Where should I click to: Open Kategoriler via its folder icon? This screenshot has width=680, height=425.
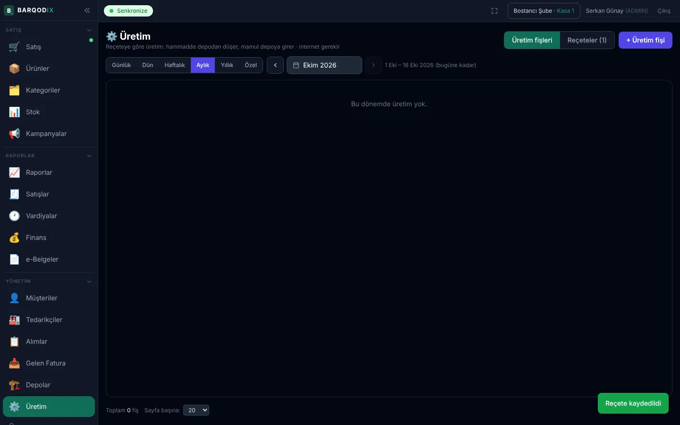coord(14,90)
